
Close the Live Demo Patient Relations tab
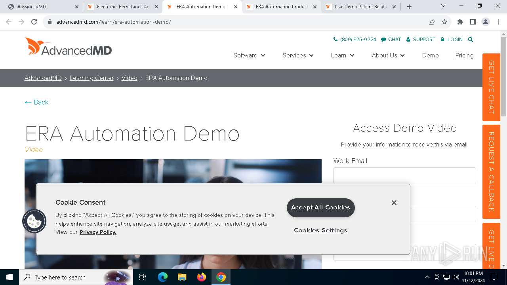click(x=395, y=7)
